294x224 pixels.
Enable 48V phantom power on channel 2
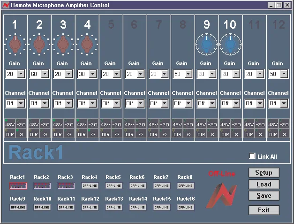pyautogui.click(x=34, y=123)
